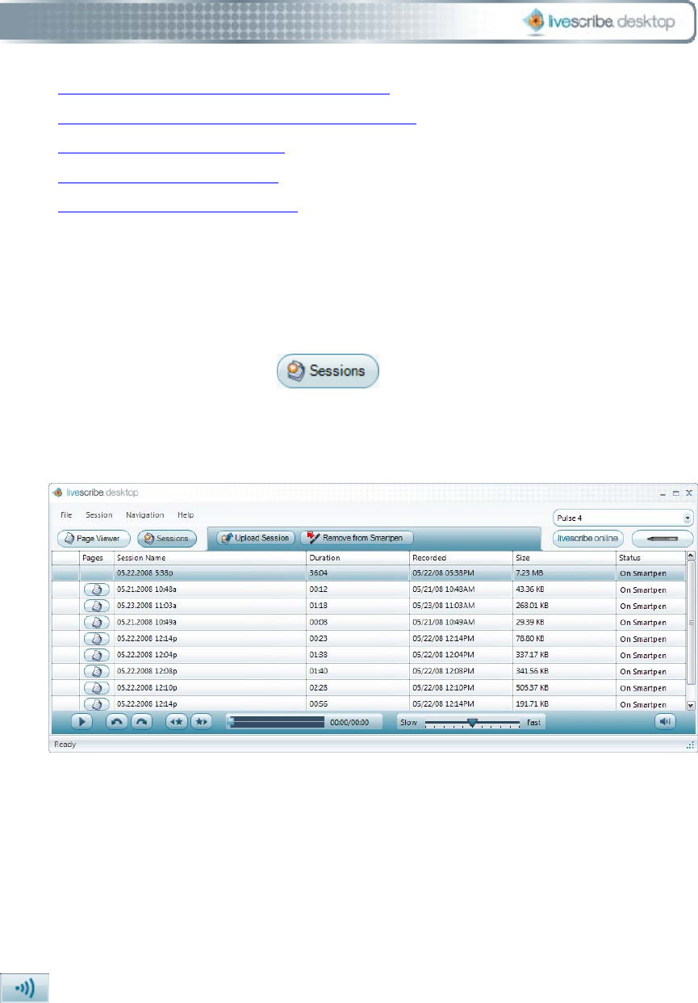
Task: Go to the previous bookmark star button
Action: (176, 722)
